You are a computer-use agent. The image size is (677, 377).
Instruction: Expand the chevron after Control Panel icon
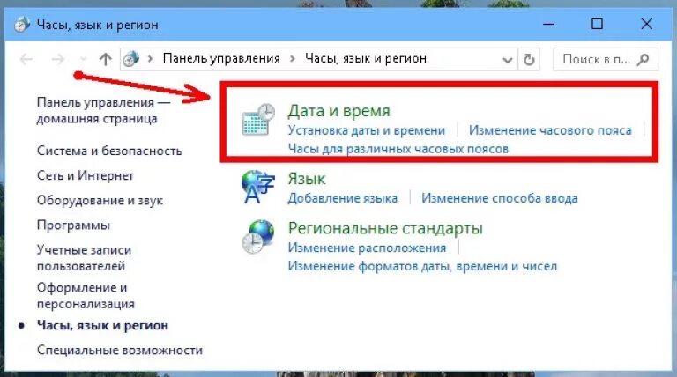(150, 59)
